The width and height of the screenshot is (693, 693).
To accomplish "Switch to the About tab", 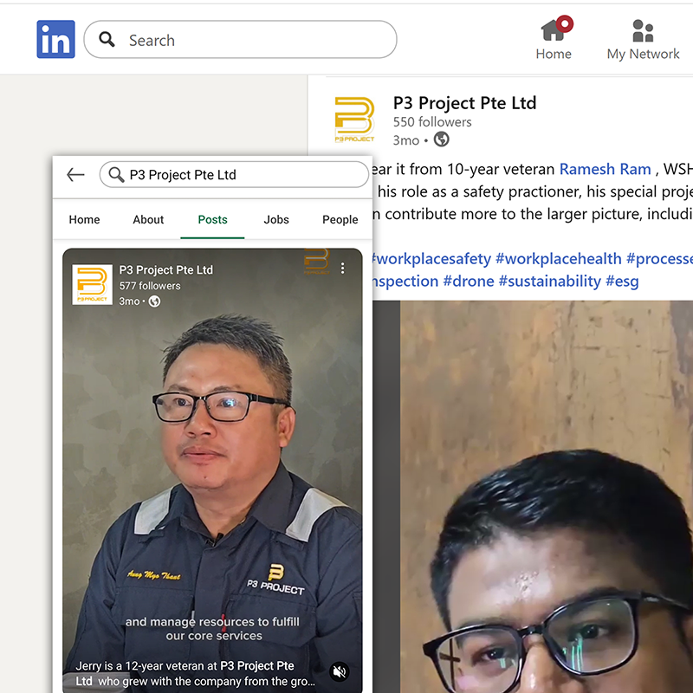I will pyautogui.click(x=148, y=220).
